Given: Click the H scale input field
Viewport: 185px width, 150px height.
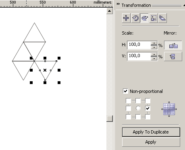Looking at the screenshot, I should [x=139, y=45].
